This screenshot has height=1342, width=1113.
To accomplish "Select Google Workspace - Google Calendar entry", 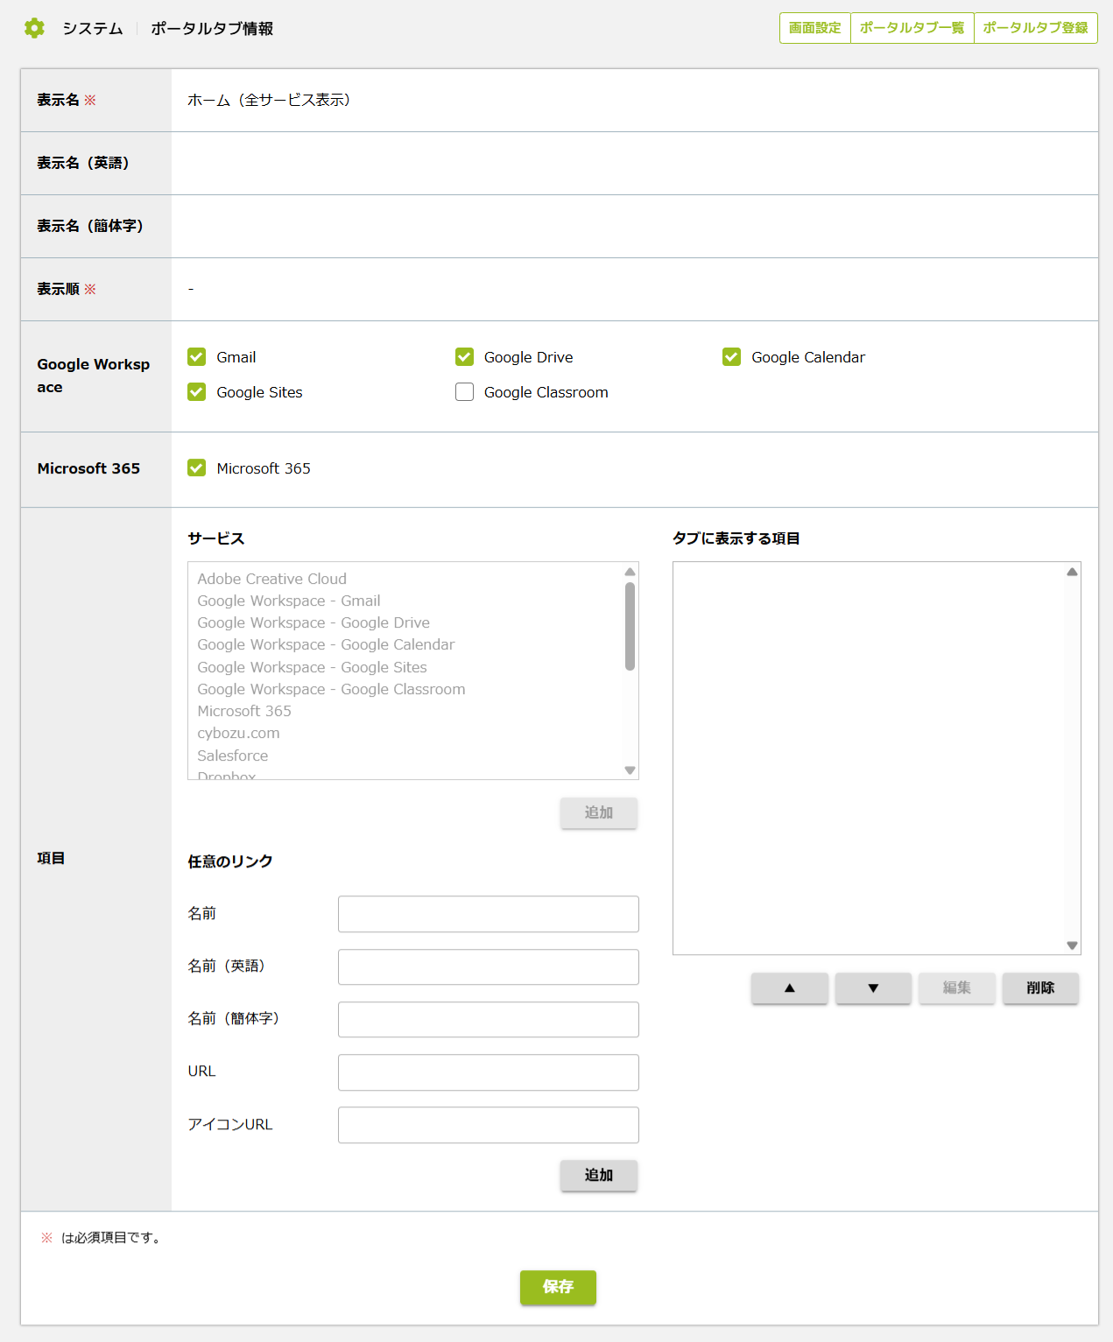I will pos(326,644).
